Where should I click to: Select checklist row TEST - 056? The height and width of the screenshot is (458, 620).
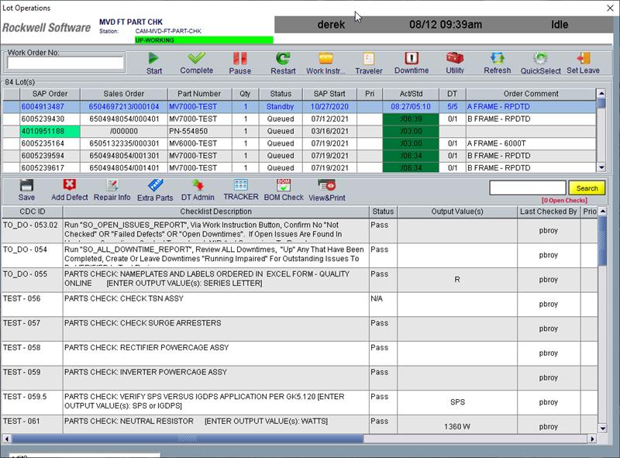tap(299, 304)
